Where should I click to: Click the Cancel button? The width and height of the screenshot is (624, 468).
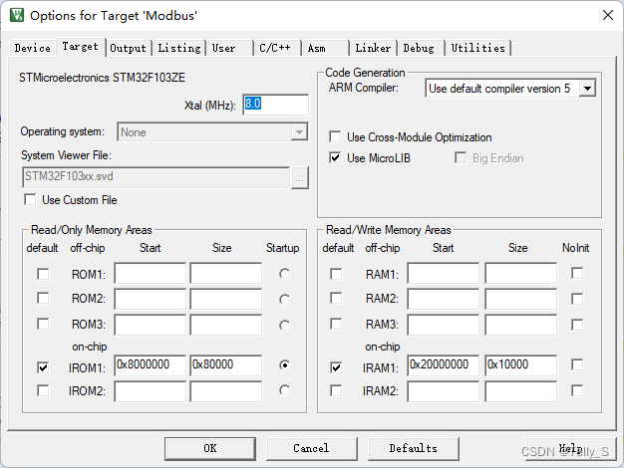pos(312,448)
